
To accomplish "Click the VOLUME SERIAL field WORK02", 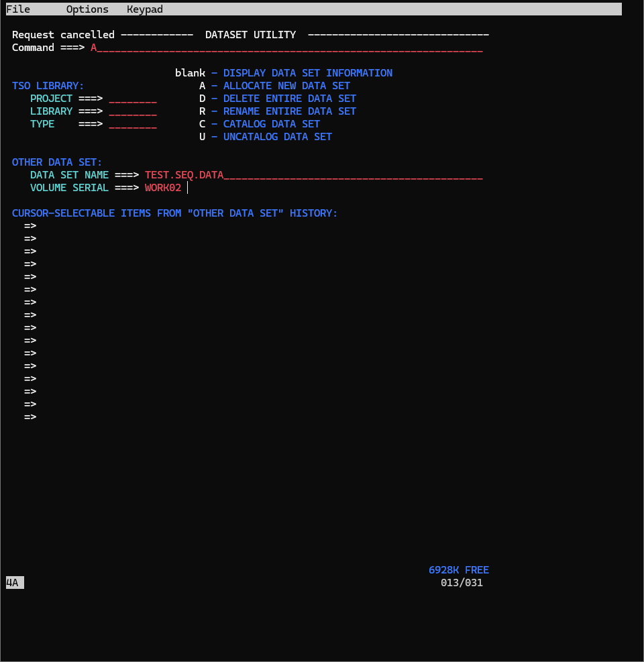I will click(x=163, y=188).
